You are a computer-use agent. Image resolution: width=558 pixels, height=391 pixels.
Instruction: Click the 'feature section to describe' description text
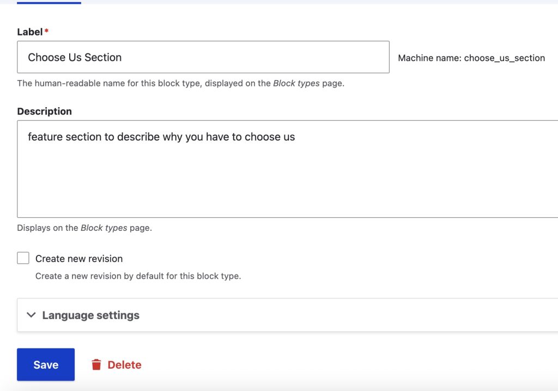pyautogui.click(x=161, y=137)
